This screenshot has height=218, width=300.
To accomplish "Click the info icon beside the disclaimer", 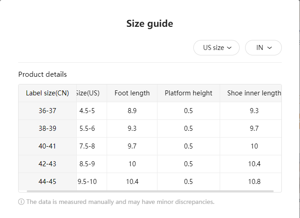I will click(x=21, y=202).
